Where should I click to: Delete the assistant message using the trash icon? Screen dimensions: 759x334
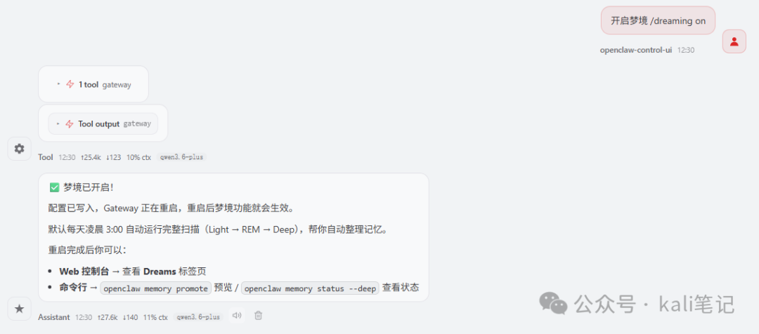click(259, 316)
